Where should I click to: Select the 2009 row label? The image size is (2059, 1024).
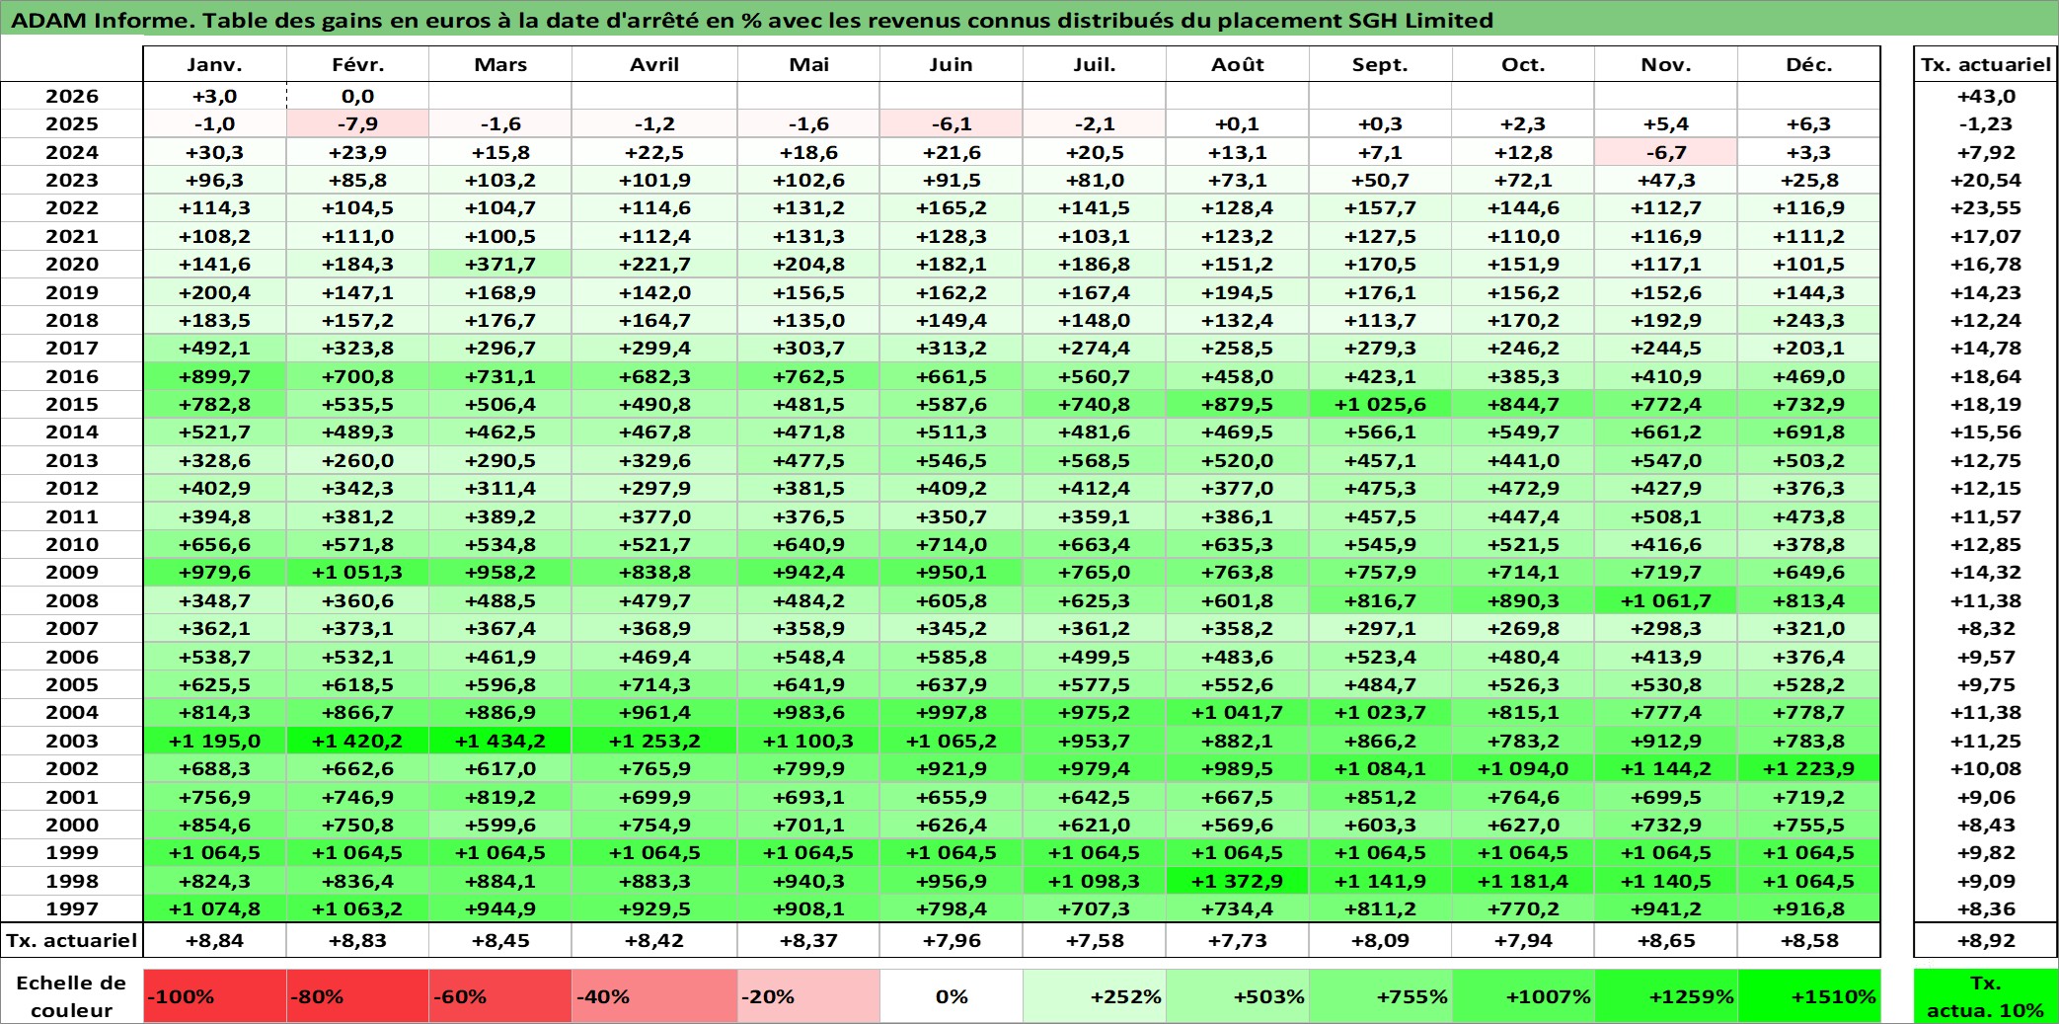(x=72, y=572)
